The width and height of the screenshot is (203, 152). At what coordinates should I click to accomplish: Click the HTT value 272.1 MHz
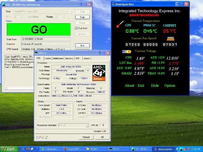[x=61, y=113]
